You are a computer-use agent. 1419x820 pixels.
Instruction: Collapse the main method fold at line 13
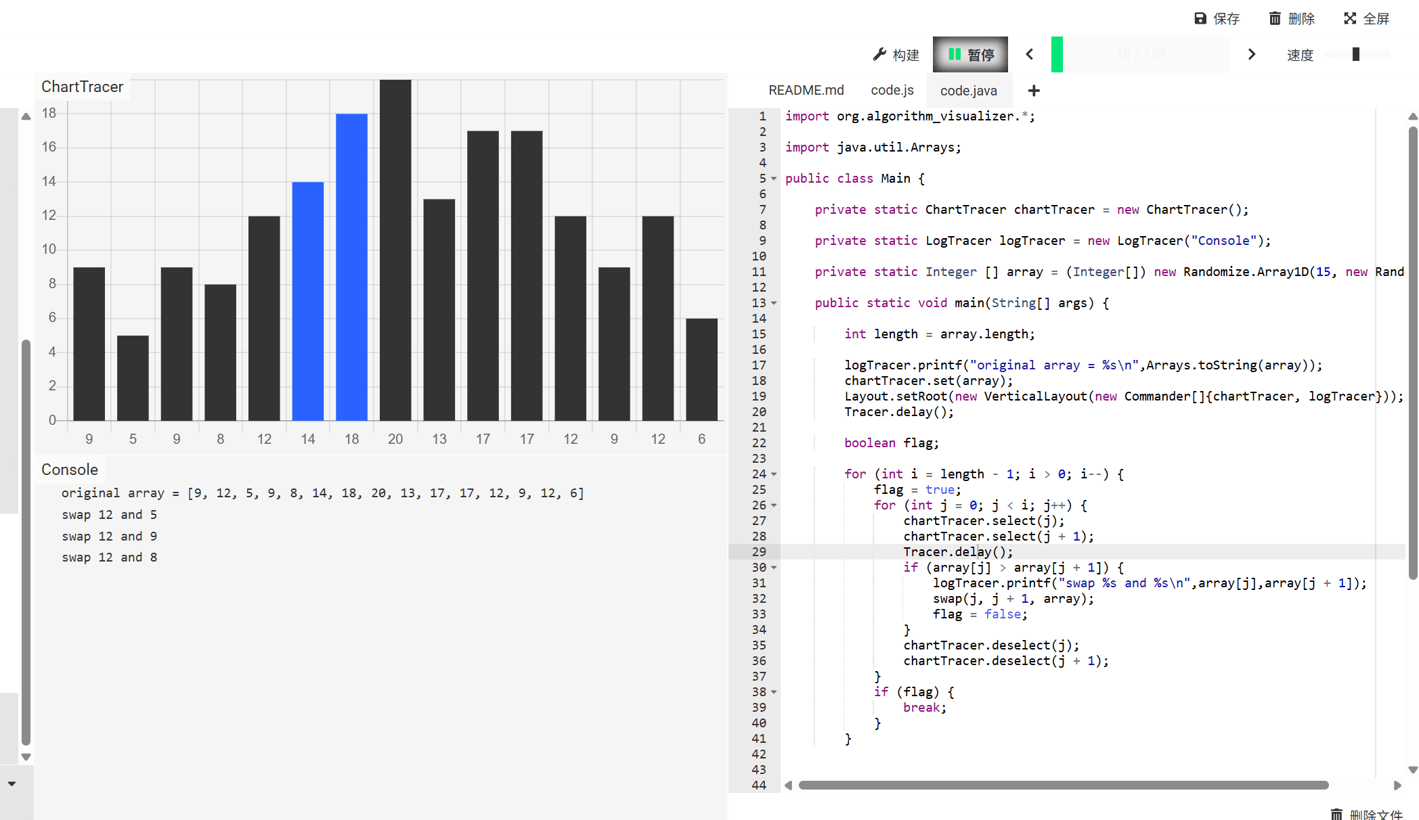click(774, 303)
